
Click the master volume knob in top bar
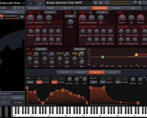(135, 3)
